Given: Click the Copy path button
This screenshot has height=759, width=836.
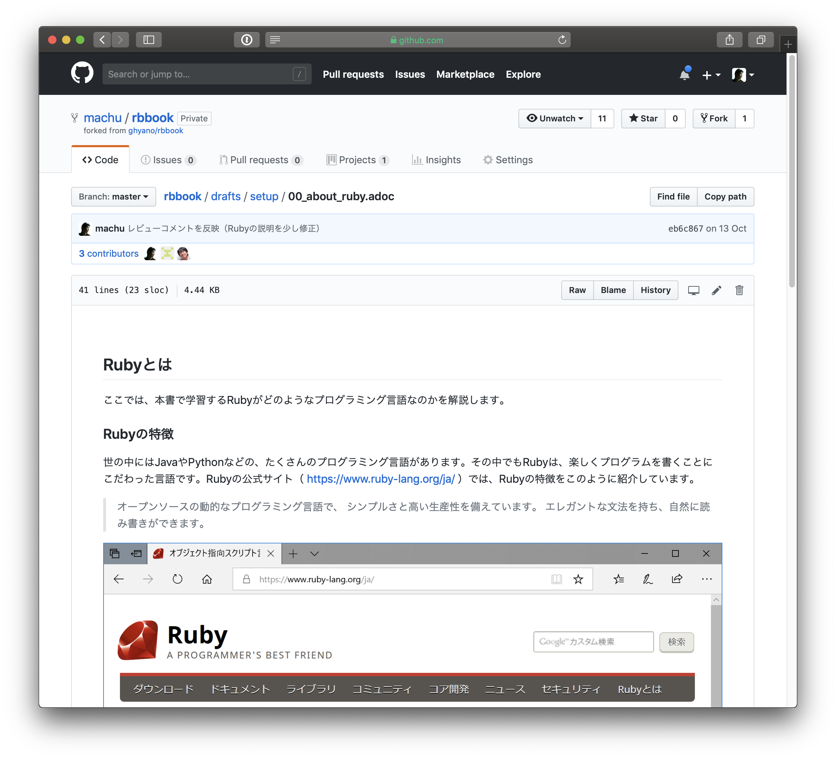Looking at the screenshot, I should [x=725, y=197].
